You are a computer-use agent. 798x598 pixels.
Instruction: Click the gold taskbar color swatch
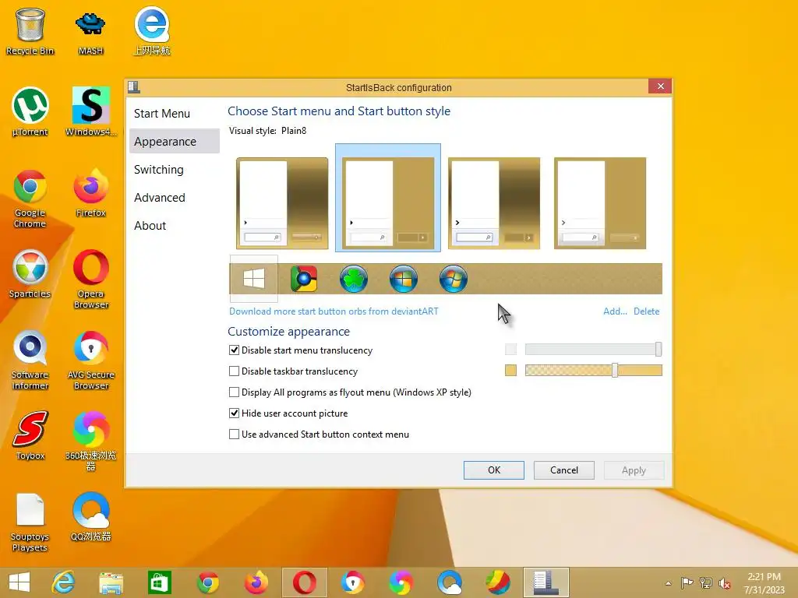pos(511,370)
